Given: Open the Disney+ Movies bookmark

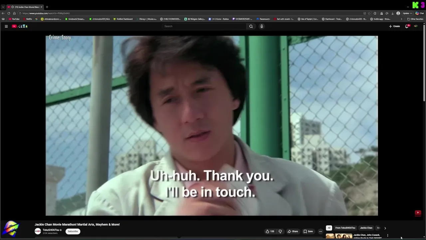Looking at the screenshot, I should click(x=146, y=19).
